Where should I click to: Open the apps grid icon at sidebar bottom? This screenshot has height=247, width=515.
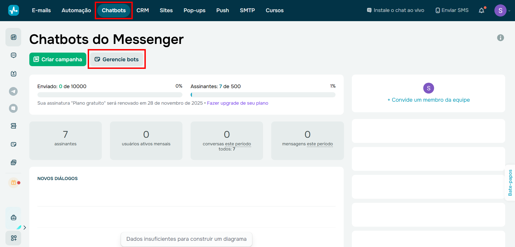[13, 238]
